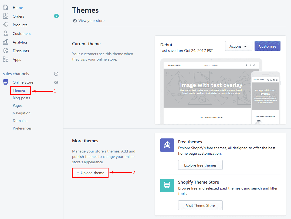This screenshot has height=219, width=291.
Task: Click Explore free themes
Action: (200, 165)
